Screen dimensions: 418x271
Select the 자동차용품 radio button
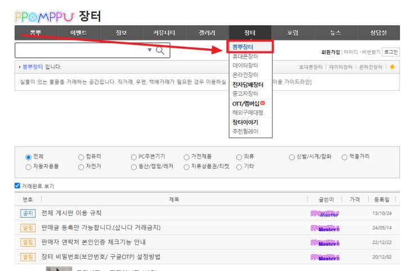(28, 167)
